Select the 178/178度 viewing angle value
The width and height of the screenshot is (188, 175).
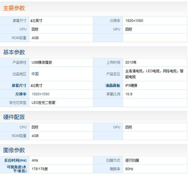(x=40, y=169)
